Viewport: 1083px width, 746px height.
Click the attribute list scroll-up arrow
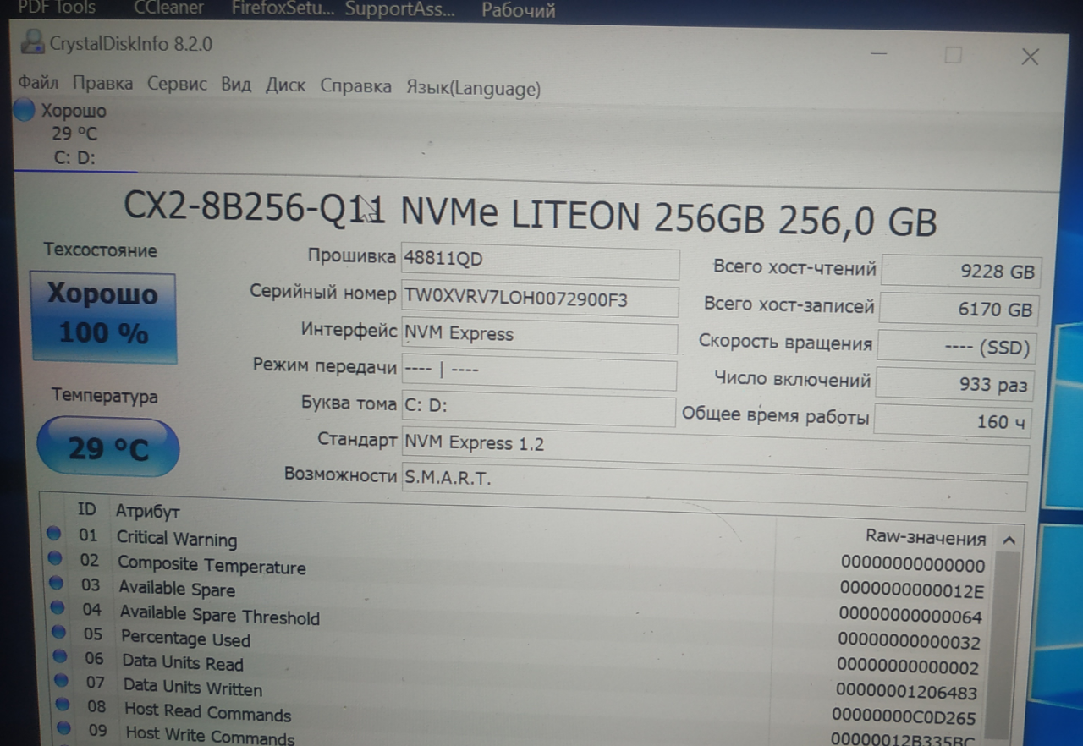(x=1008, y=540)
